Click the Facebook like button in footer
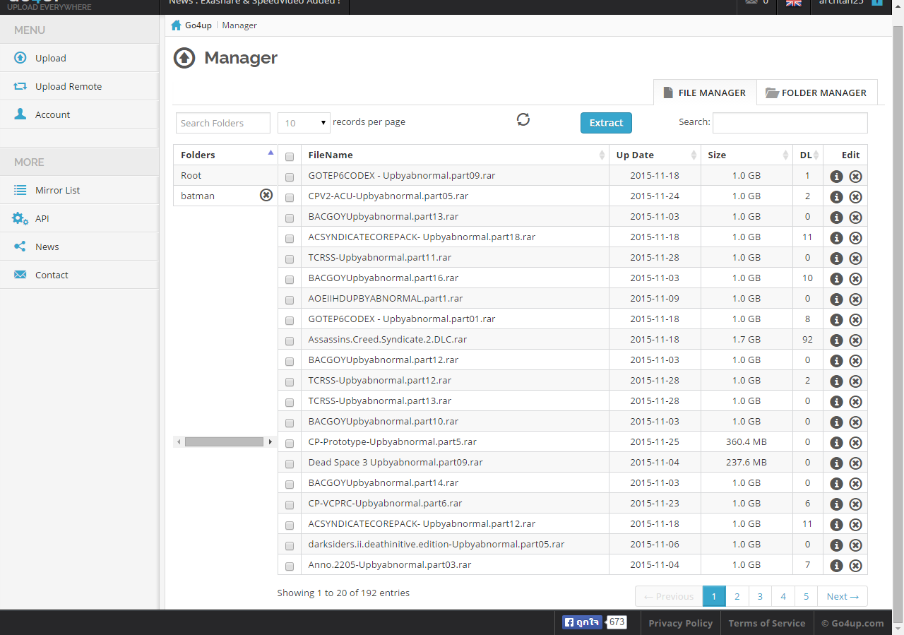904x635 pixels. 583,622
